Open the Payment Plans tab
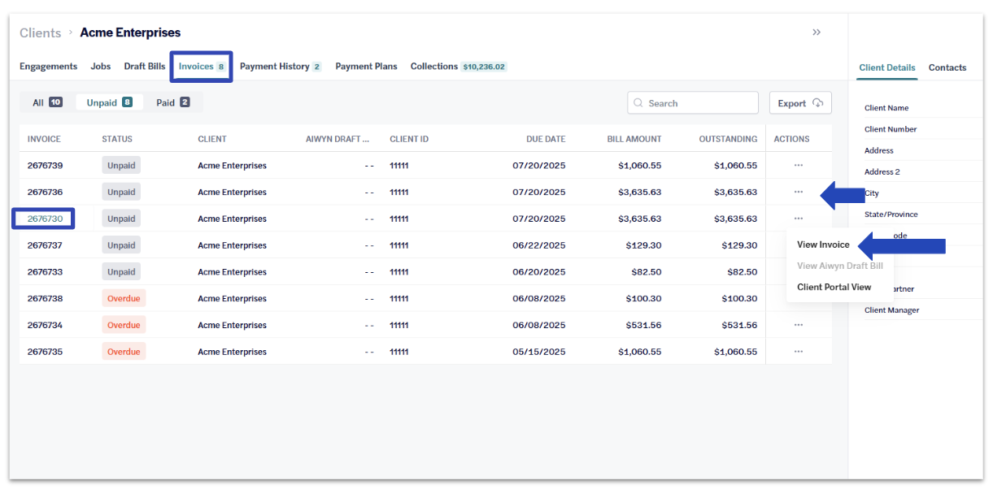993x489 pixels. [366, 67]
